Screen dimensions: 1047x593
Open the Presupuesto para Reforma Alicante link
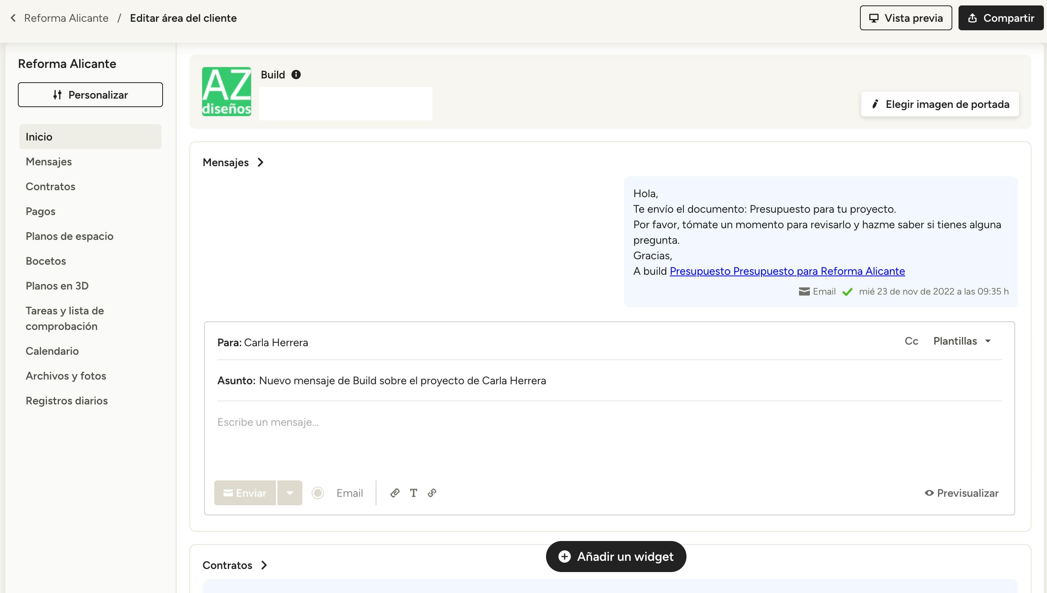(x=787, y=271)
